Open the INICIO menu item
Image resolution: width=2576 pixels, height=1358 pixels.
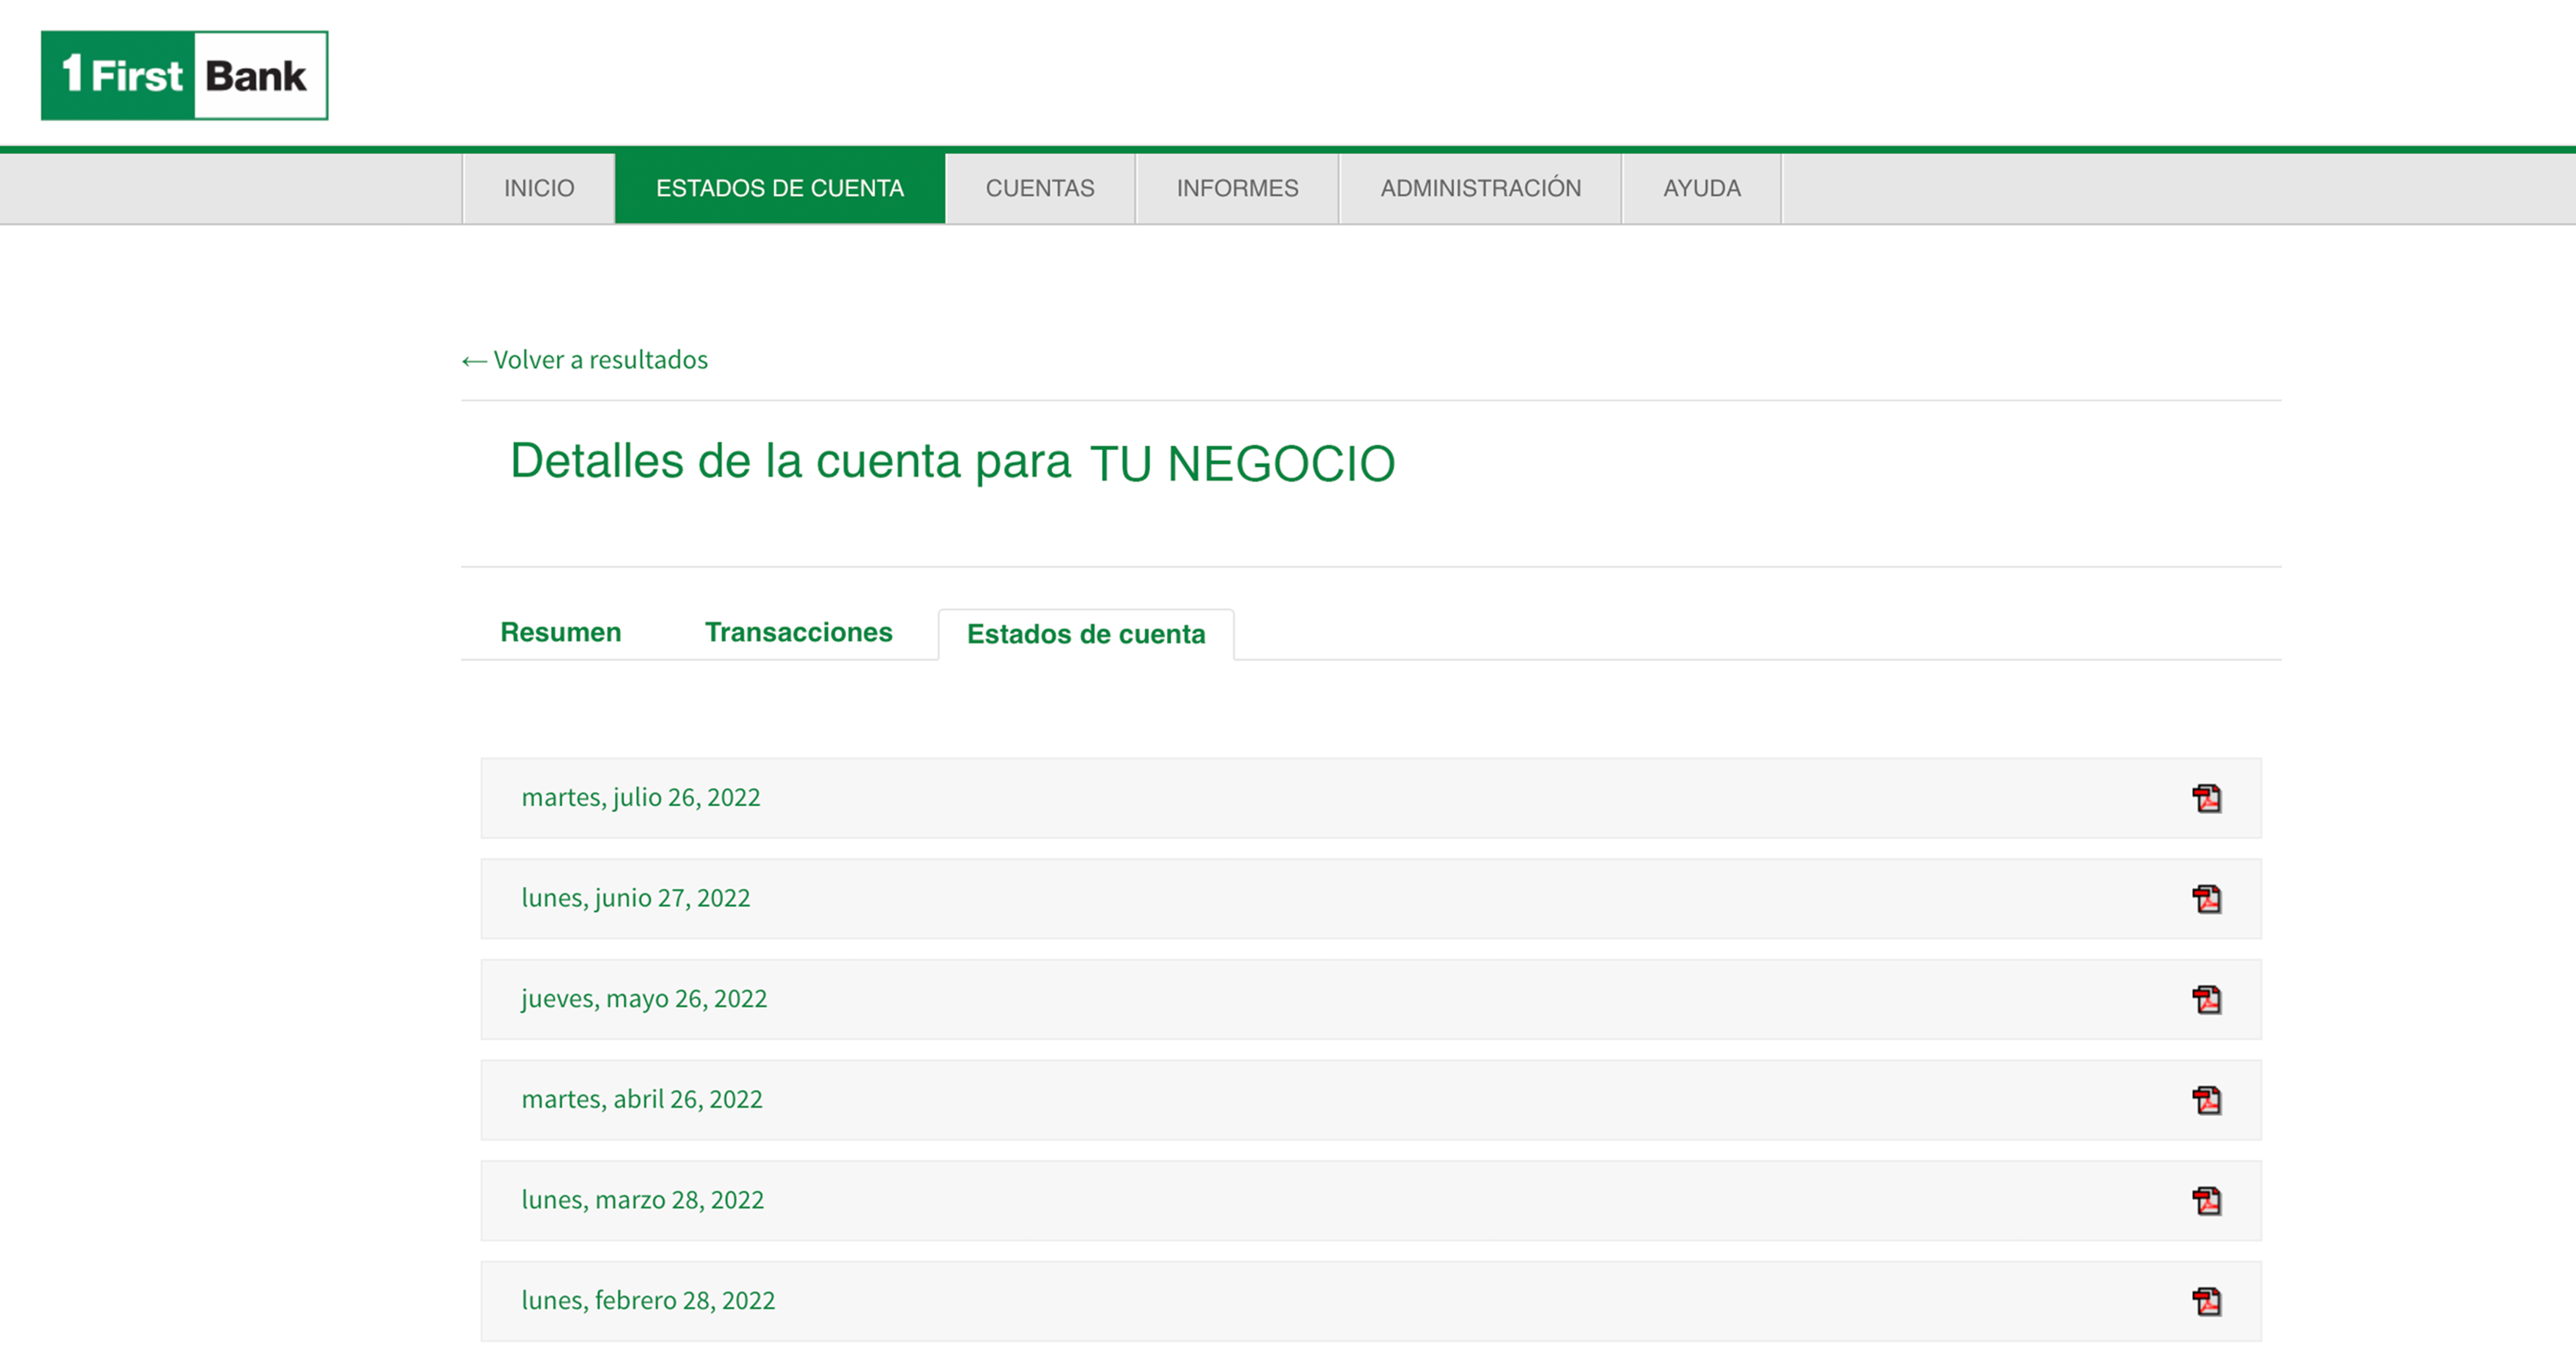pos(539,188)
